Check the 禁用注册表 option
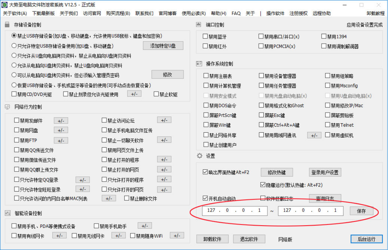 206,76
